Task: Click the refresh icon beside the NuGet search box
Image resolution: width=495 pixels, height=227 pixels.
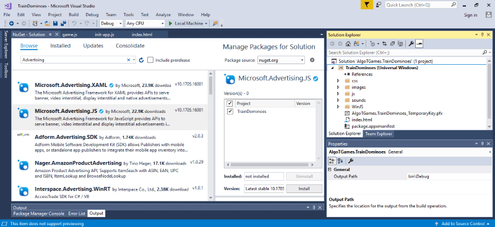Action: click(x=142, y=60)
